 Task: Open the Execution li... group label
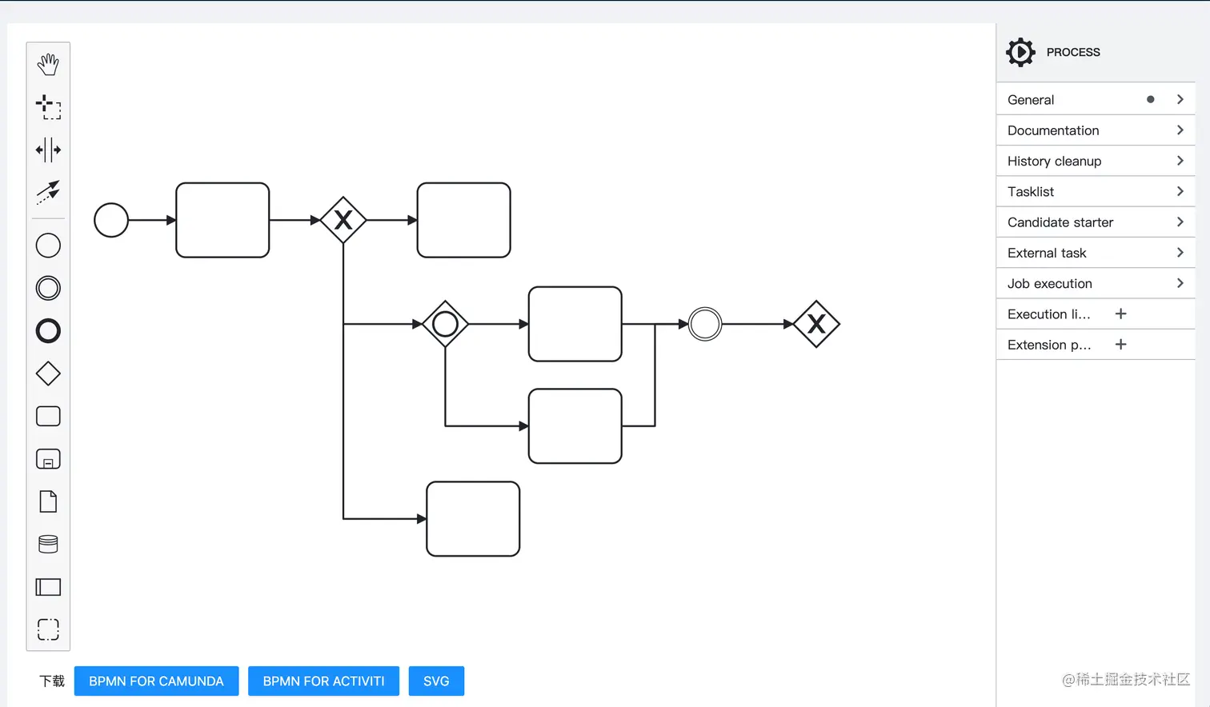click(x=1048, y=314)
